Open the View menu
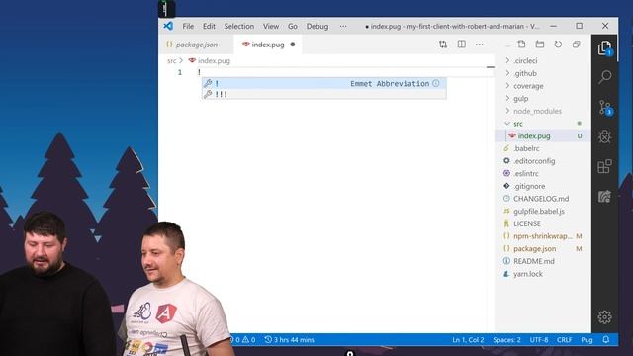 pos(271,27)
